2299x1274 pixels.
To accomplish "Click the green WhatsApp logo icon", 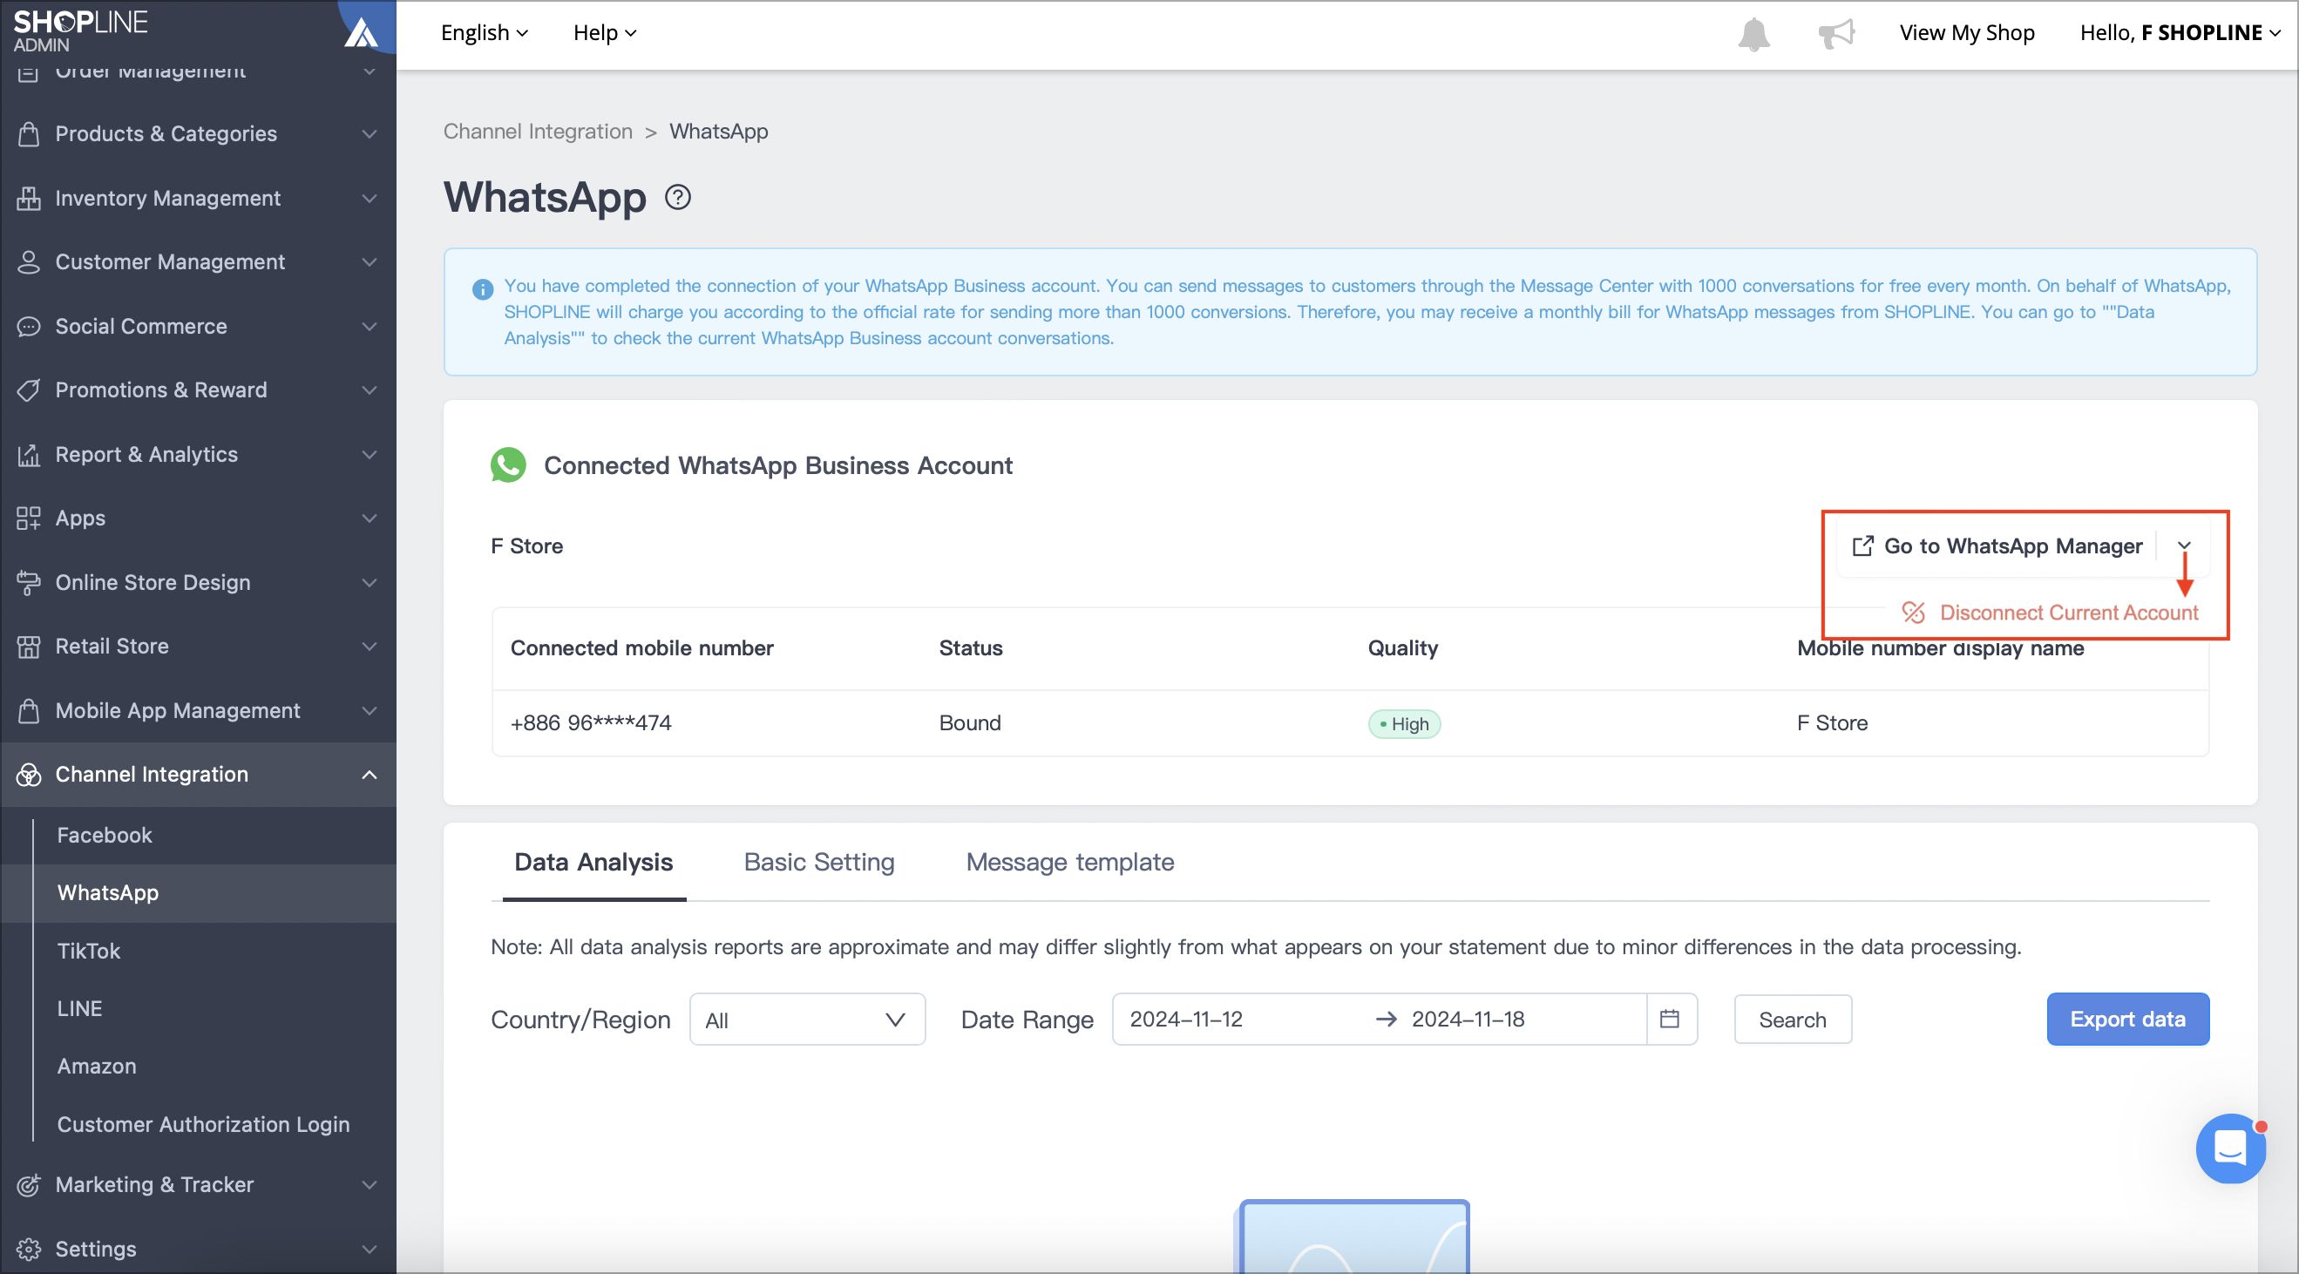I will (509, 464).
